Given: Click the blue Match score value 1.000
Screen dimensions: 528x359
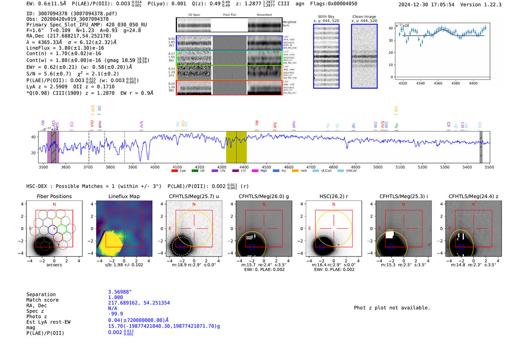Looking at the screenshot, I should tap(115, 297).
